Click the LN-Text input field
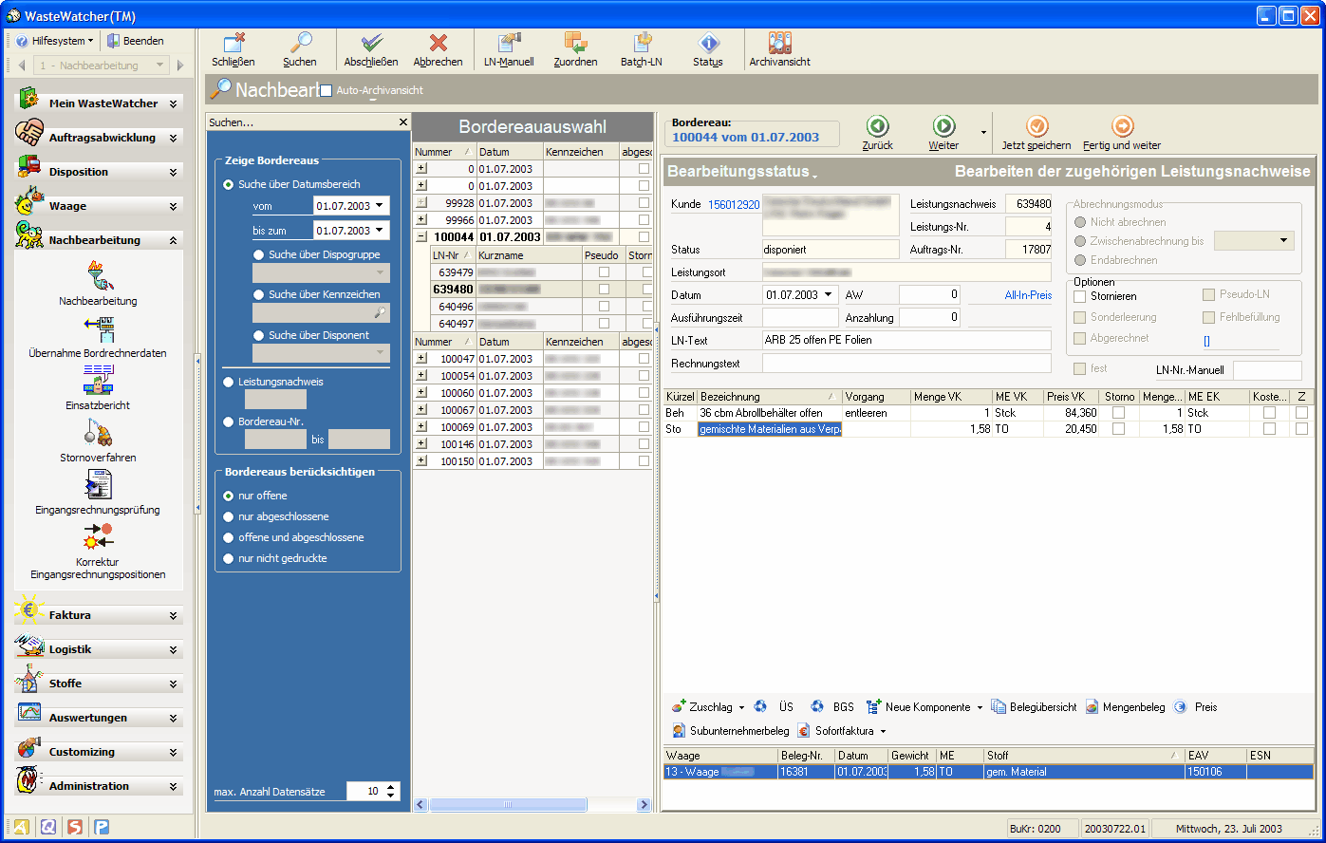Viewport: 1326px width, 843px height. pyautogui.click(x=906, y=340)
